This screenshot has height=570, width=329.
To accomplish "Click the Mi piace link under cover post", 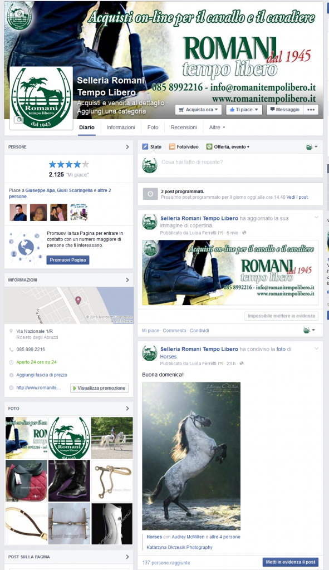I will (x=150, y=331).
